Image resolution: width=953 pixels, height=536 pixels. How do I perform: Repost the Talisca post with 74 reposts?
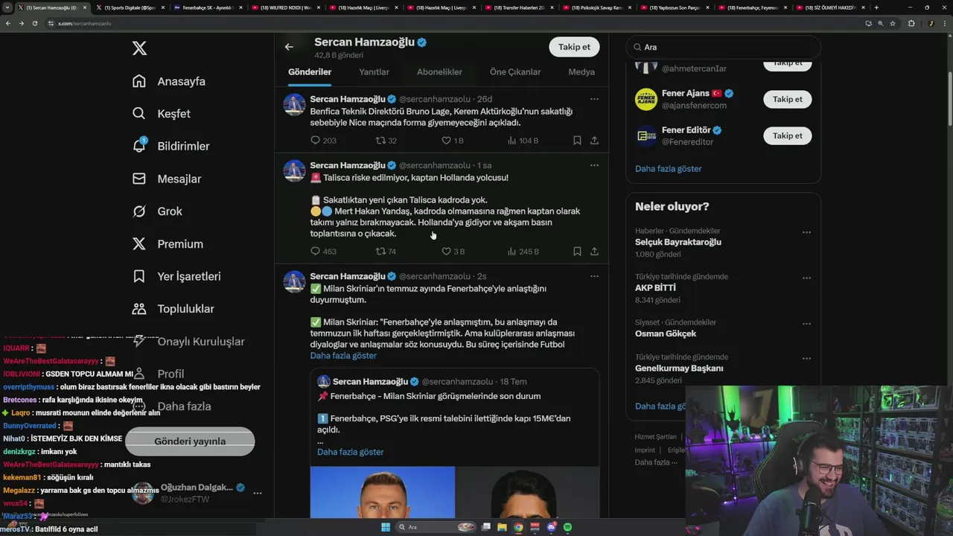[386, 252]
